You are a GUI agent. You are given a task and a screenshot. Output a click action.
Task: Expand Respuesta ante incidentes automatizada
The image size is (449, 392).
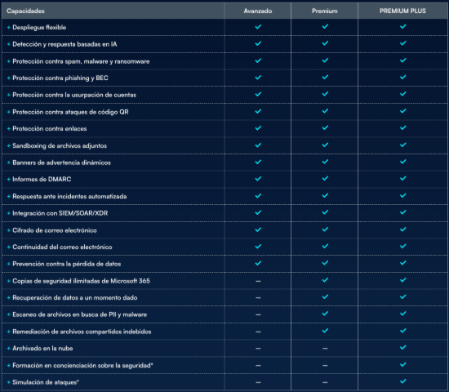[x=9, y=197]
